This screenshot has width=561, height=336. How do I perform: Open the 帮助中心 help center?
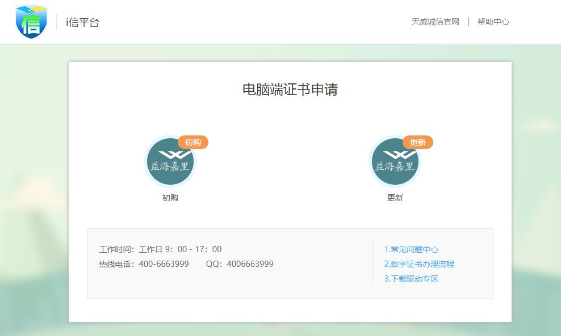(493, 22)
